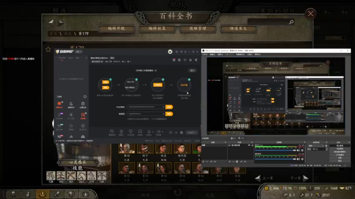Select the skill icon with value 183
The image size is (355, 199).
(61, 176)
